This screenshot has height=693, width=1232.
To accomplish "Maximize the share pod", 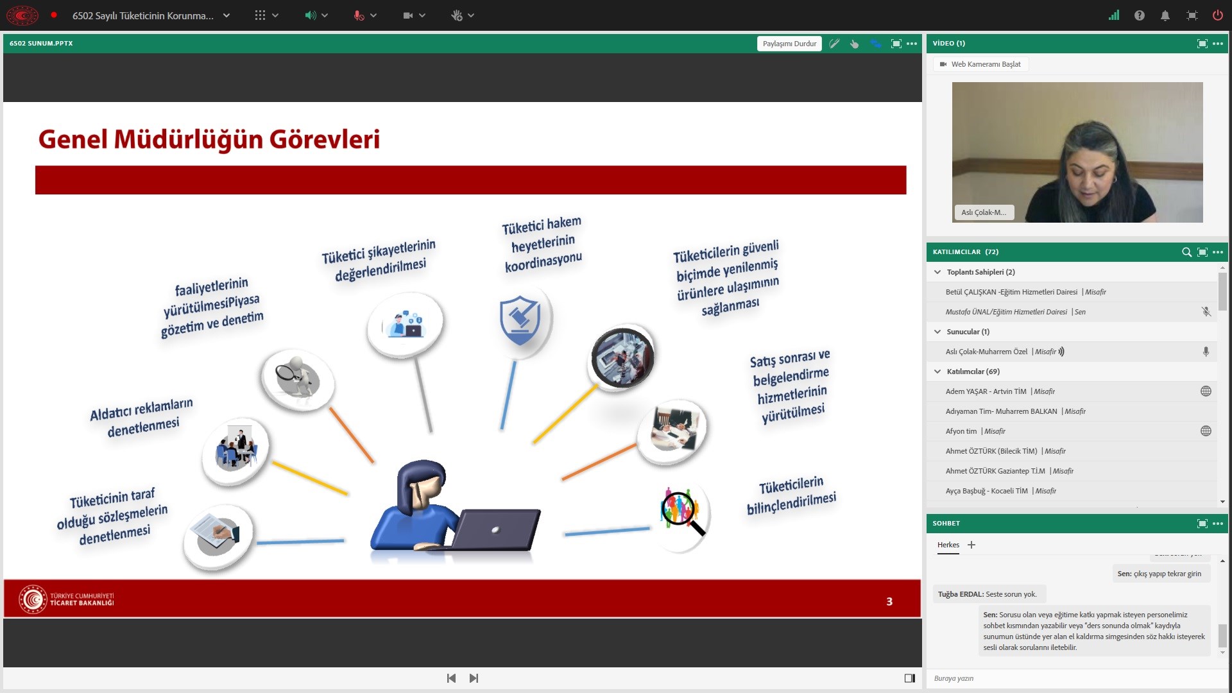I will pos(896,44).
